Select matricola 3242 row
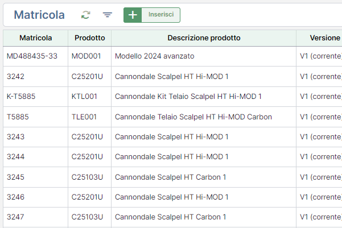 (172, 77)
